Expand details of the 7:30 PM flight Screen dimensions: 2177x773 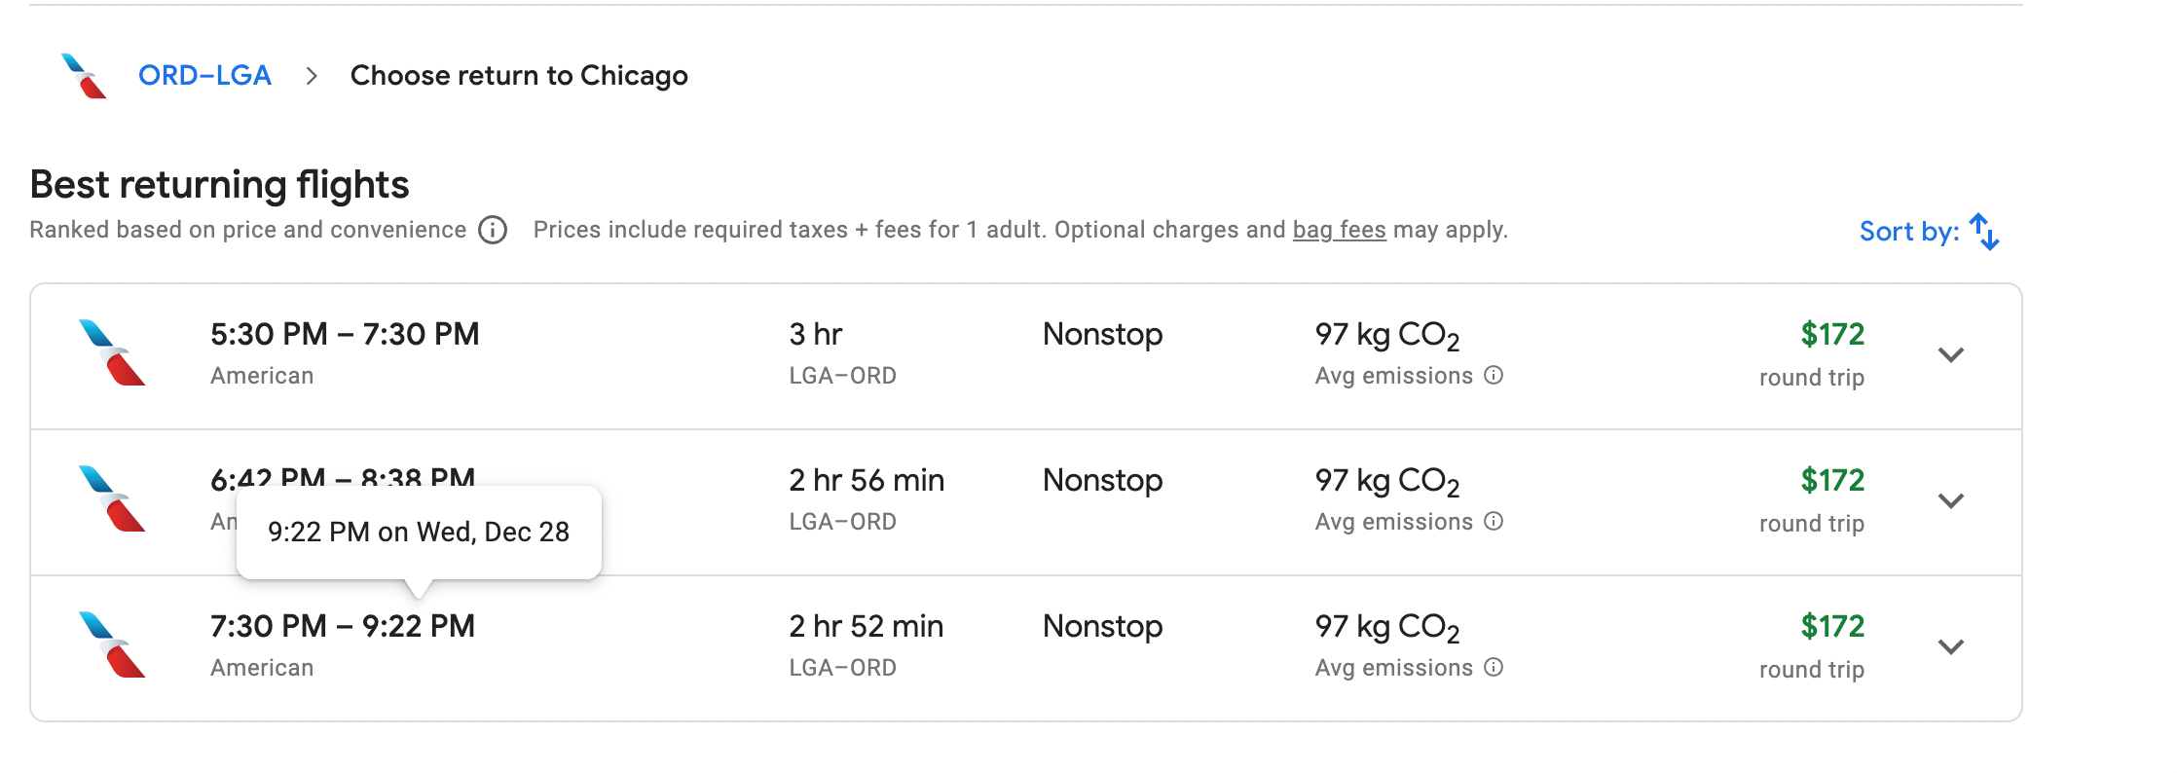coord(1950,646)
